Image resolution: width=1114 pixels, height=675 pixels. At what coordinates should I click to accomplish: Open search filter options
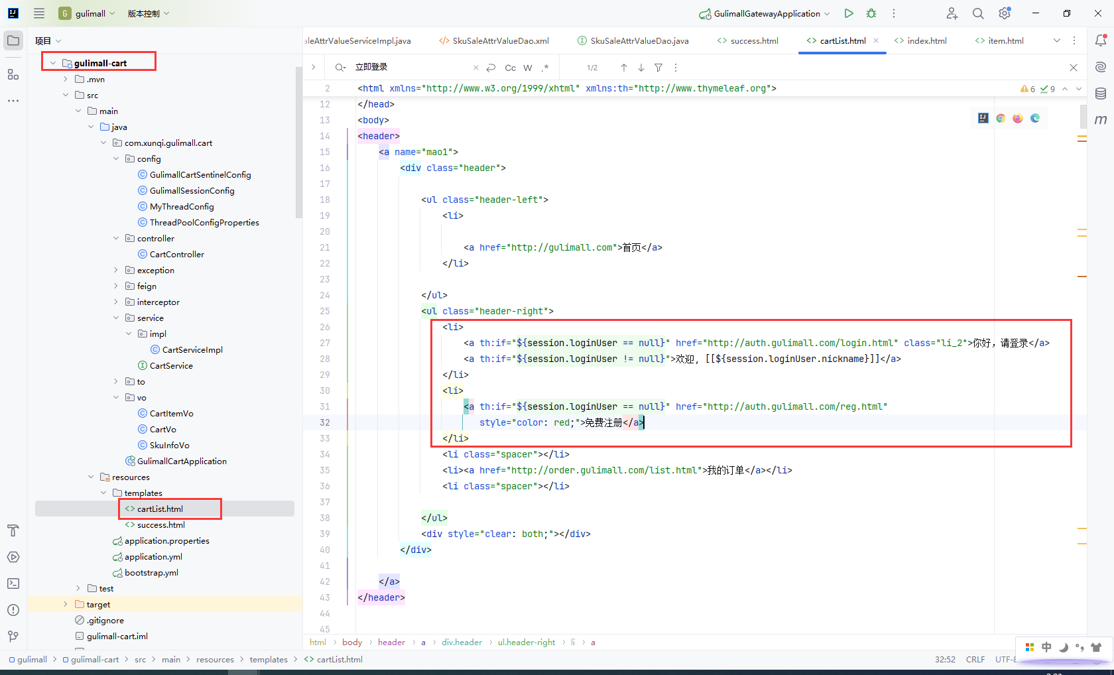point(658,68)
